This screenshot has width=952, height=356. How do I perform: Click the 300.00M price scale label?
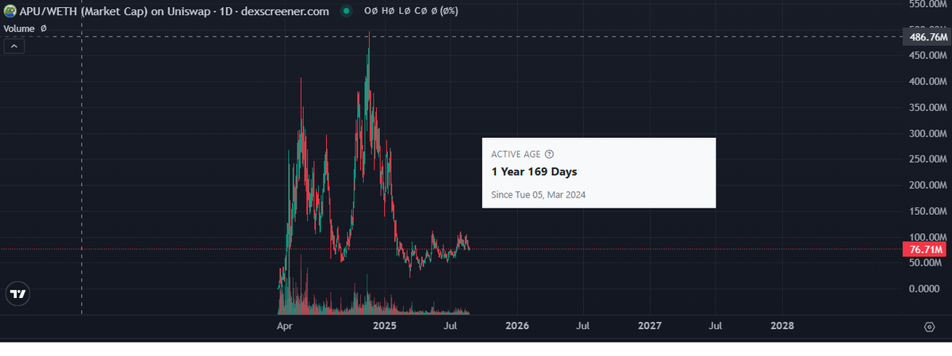point(928,133)
